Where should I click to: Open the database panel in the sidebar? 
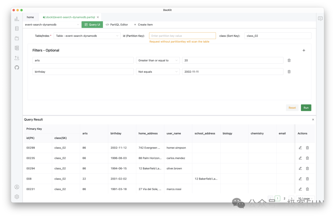coord(17,28)
